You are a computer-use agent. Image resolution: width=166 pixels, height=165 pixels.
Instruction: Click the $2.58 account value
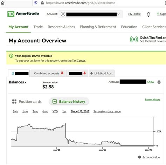[x=48, y=87]
